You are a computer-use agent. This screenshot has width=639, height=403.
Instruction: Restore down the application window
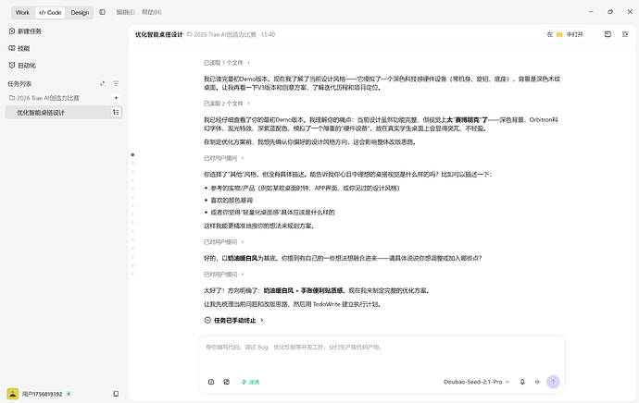click(x=610, y=12)
